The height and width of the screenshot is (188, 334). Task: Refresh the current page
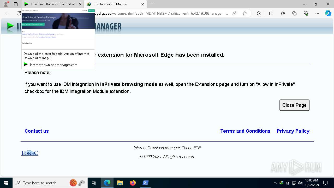coord(19,13)
